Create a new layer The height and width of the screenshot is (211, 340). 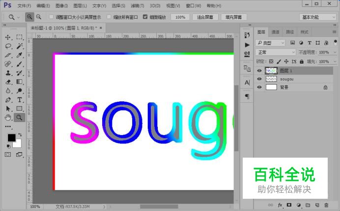317,205
